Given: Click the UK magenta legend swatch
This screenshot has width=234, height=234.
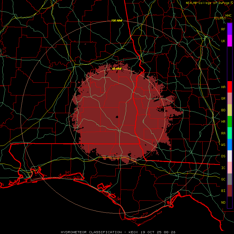Looking at the screenshot, I should pos(230,41).
